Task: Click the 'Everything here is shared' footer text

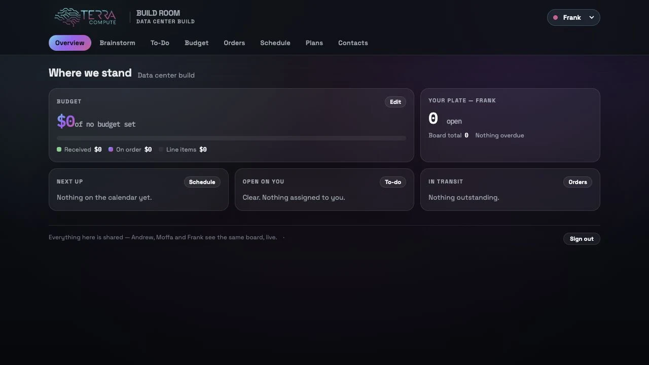Action: 163,237
